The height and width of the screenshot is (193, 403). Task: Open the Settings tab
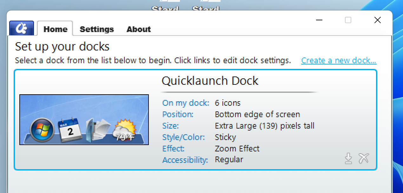pos(97,29)
